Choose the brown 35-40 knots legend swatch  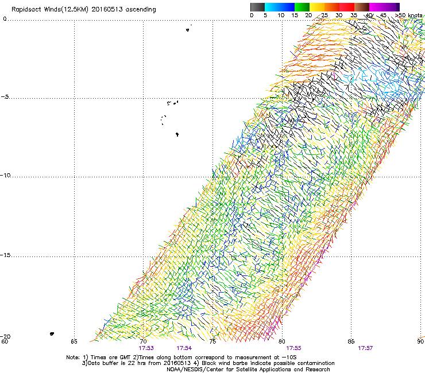tap(362, 7)
